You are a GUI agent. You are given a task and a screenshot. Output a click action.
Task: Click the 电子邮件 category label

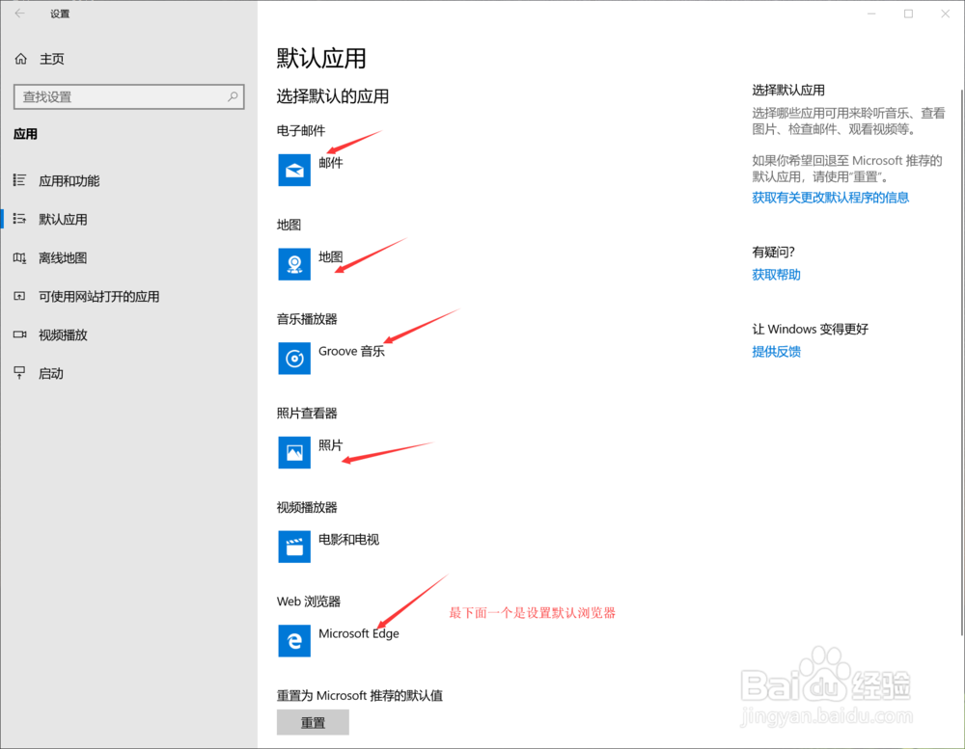(x=301, y=130)
